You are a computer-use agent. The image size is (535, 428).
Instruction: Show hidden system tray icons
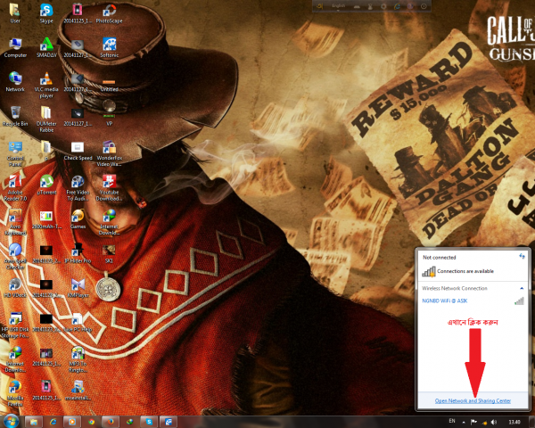(x=464, y=422)
